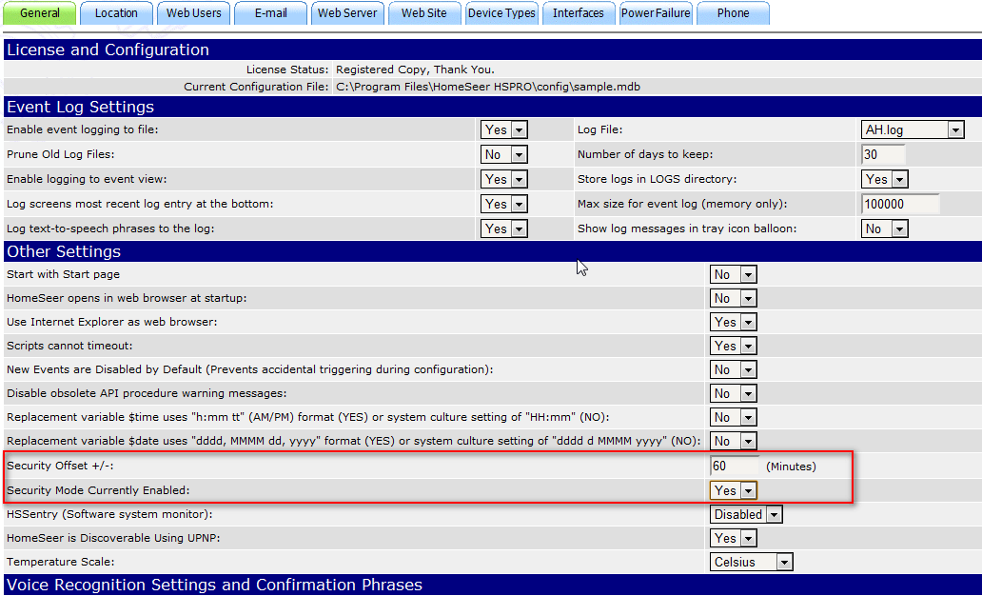Open 'Show log messages in tray icon balloon' dropdown
The height and width of the screenshot is (596, 982).
tap(885, 228)
